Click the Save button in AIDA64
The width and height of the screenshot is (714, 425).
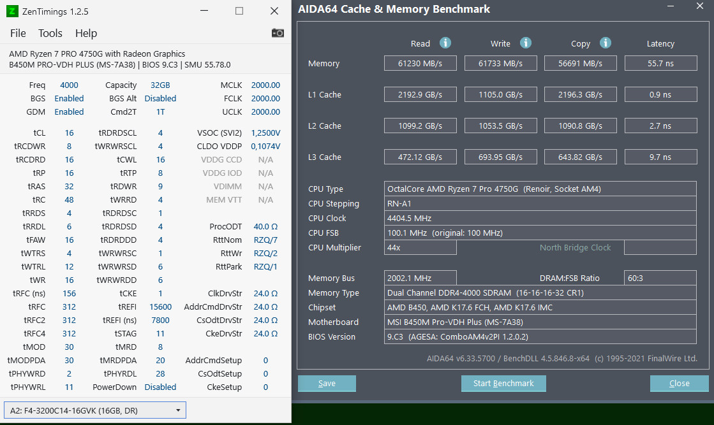tap(327, 384)
